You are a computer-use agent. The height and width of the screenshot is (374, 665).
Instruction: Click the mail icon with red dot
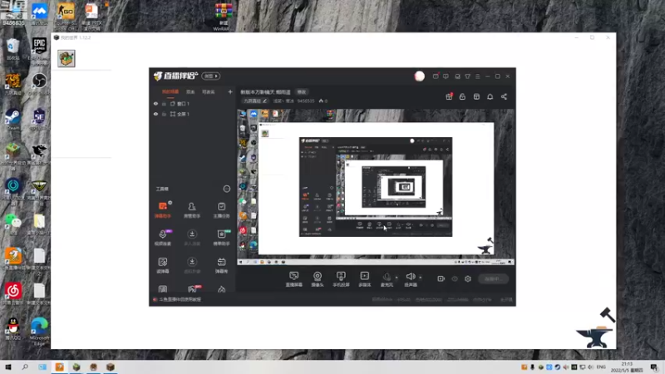436,76
